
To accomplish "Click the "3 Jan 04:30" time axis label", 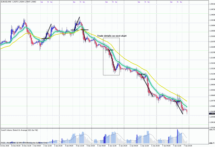I will 37,146.
